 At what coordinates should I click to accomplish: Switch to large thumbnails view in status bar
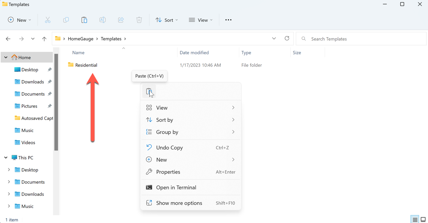[423, 220]
